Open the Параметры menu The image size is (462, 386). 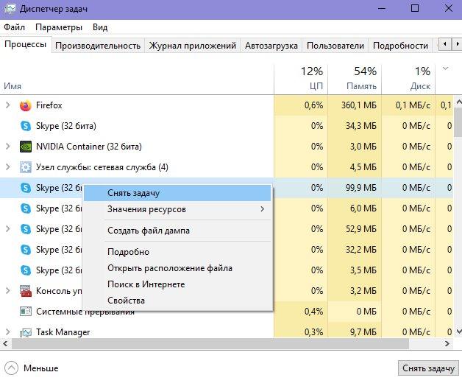click(59, 27)
